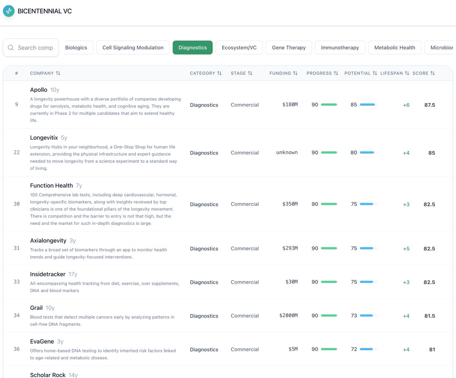Screen dimensions: 456x378
Task: Focus the Search companies field
Action: click(x=31, y=48)
